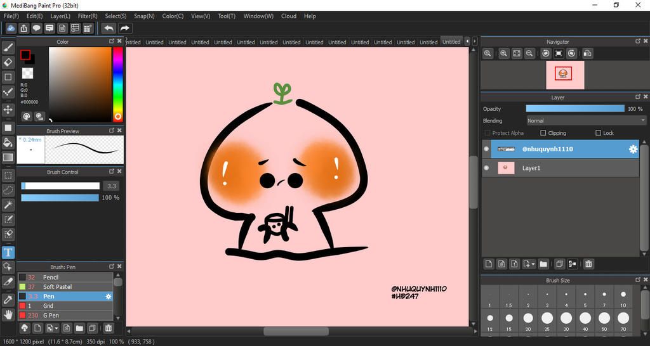Flip canvas view in Navigator
650x346 pixels.
tap(587, 53)
